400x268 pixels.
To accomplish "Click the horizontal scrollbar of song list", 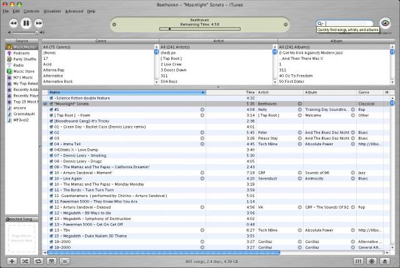I will [x=163, y=252].
